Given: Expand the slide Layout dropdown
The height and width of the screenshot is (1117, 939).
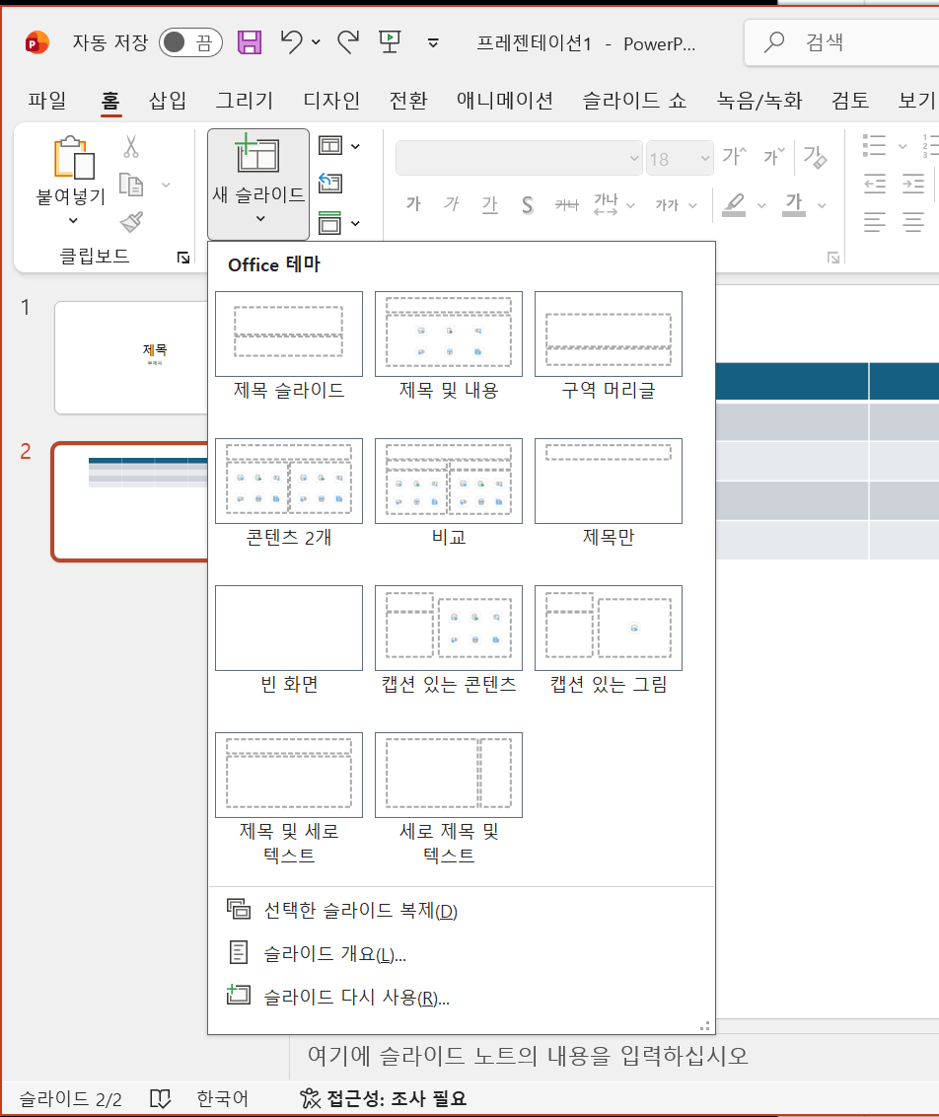Looking at the screenshot, I should (340, 146).
